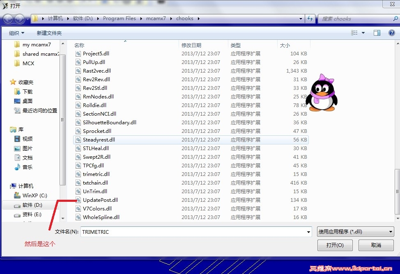Navigate to Program Files via the breadcrumb
This screenshot has width=400, height=274.
coord(120,18)
